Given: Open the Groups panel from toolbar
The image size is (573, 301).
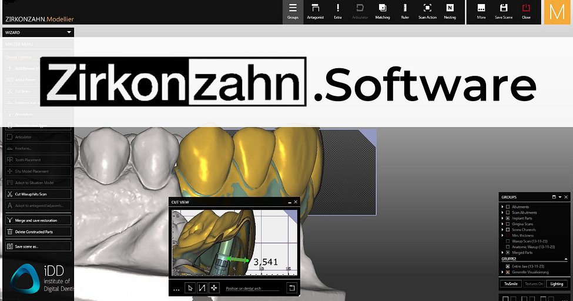Looking at the screenshot, I should tap(293, 11).
